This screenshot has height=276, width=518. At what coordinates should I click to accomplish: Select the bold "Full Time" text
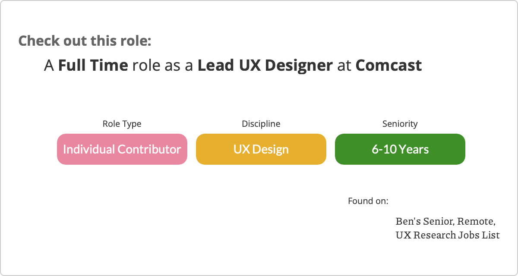click(93, 66)
